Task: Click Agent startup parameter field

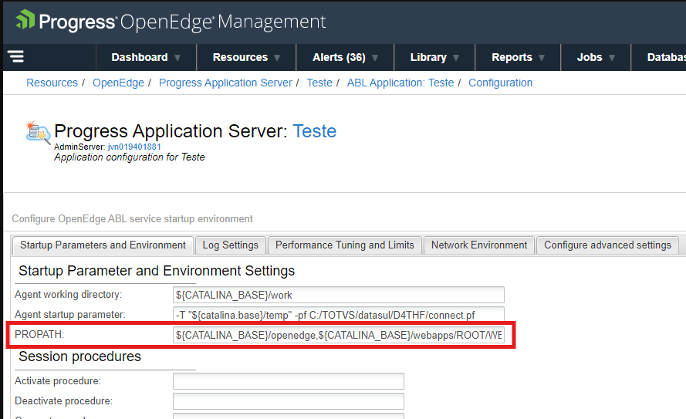Action: coord(339,315)
